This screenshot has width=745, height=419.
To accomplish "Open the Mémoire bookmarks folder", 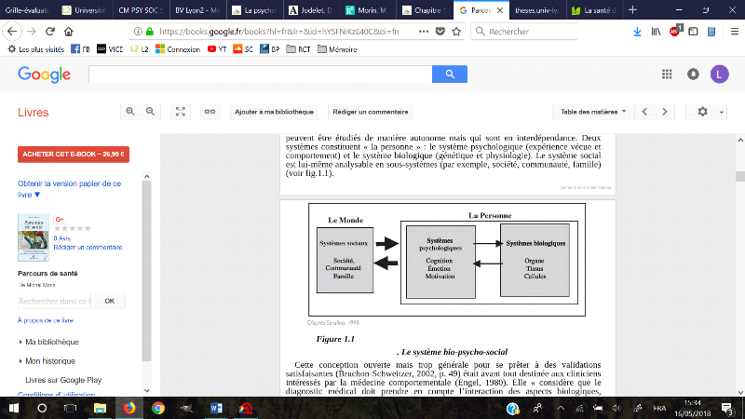I will coord(337,49).
